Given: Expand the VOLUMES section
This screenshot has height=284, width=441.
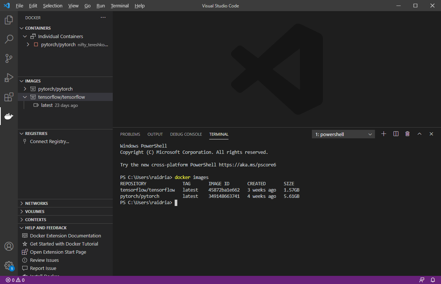Looking at the screenshot, I should tap(22, 212).
